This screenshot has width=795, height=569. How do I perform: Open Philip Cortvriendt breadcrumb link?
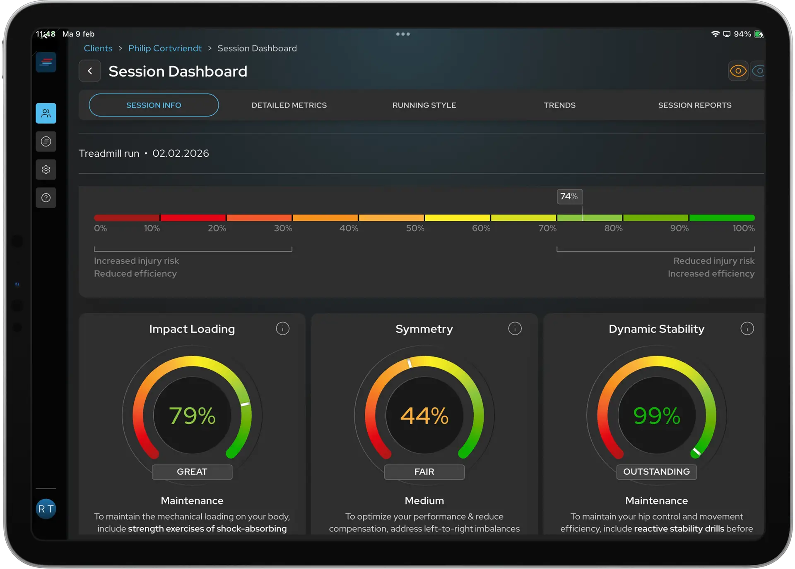point(165,48)
